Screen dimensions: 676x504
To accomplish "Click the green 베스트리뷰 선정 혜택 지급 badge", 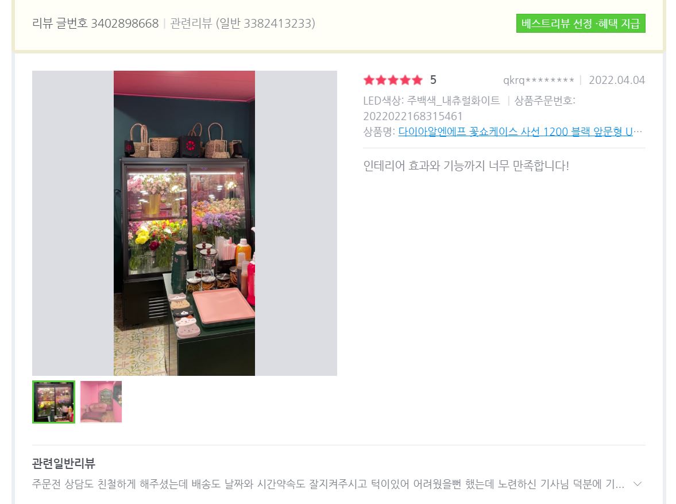I will 580,24.
